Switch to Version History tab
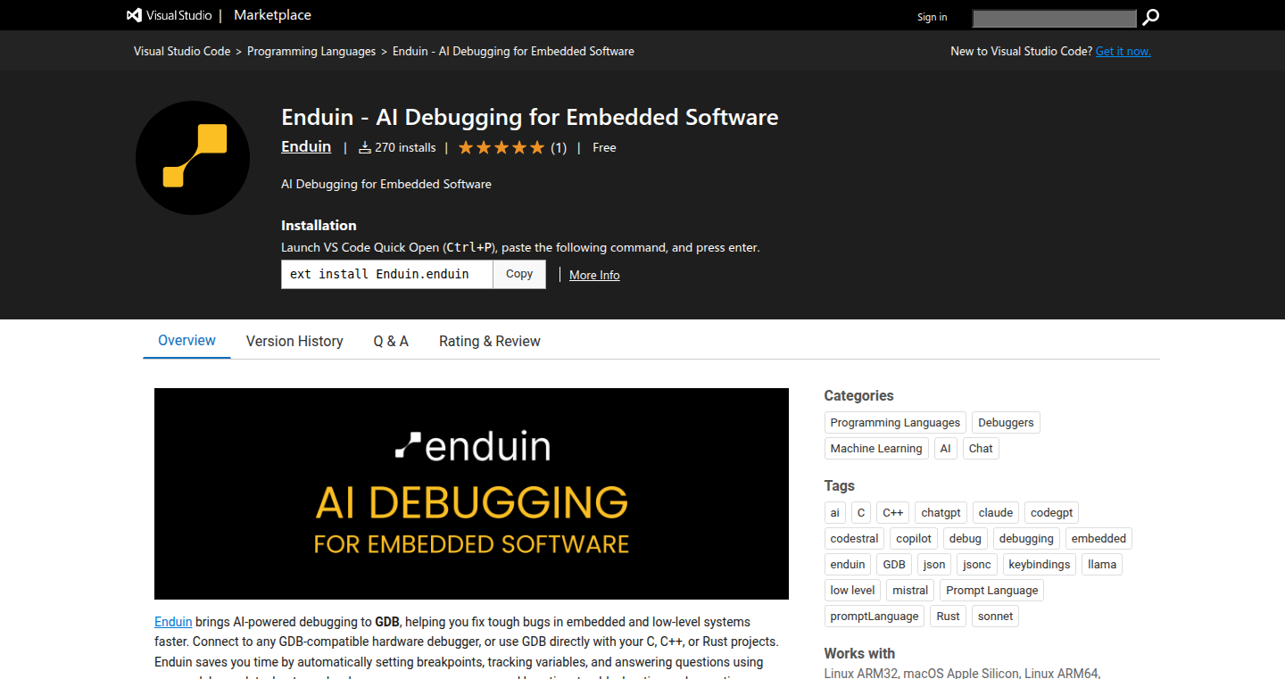This screenshot has height=679, width=1285. coord(294,341)
